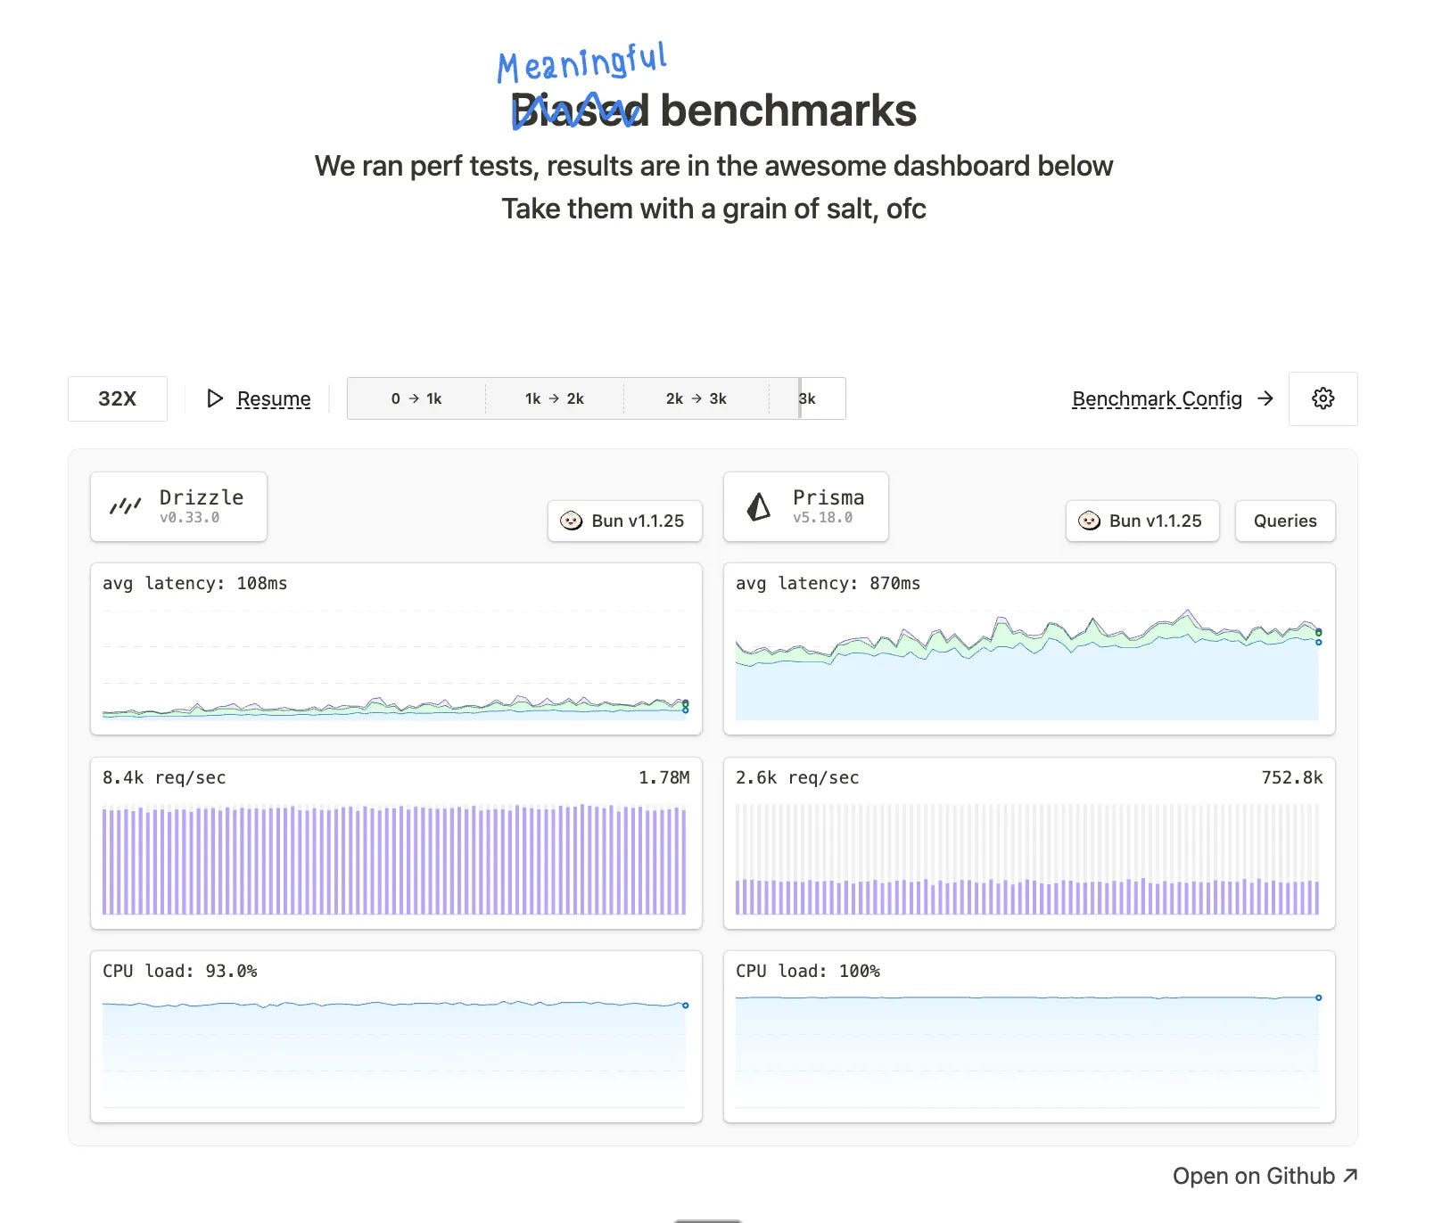The height and width of the screenshot is (1223, 1434).
Task: Click the Benchmark Config link
Action: pyautogui.click(x=1157, y=398)
